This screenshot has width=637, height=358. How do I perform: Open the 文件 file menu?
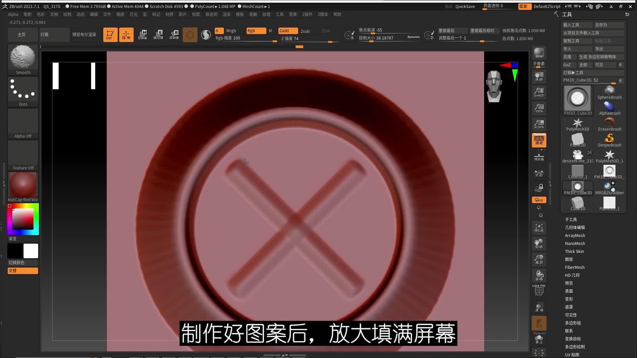tap(107, 14)
